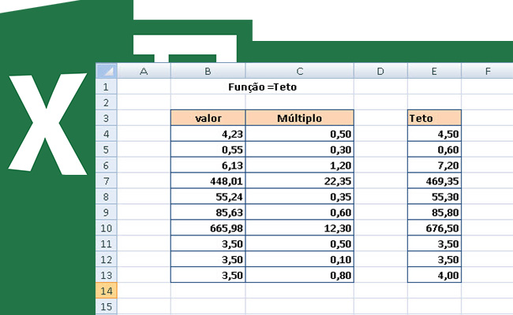The width and height of the screenshot is (513, 315).
Task: Select column A header
Action: tap(144, 71)
